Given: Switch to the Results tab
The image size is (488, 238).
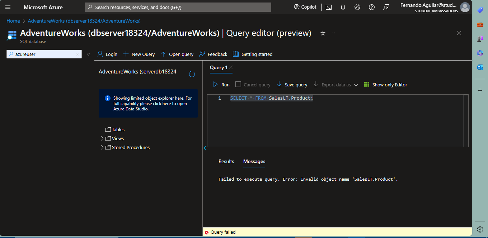Looking at the screenshot, I should 226,161.
